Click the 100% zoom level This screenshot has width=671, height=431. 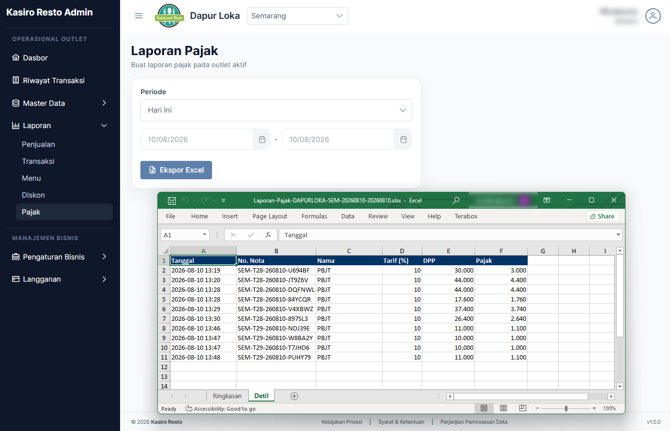(609, 409)
